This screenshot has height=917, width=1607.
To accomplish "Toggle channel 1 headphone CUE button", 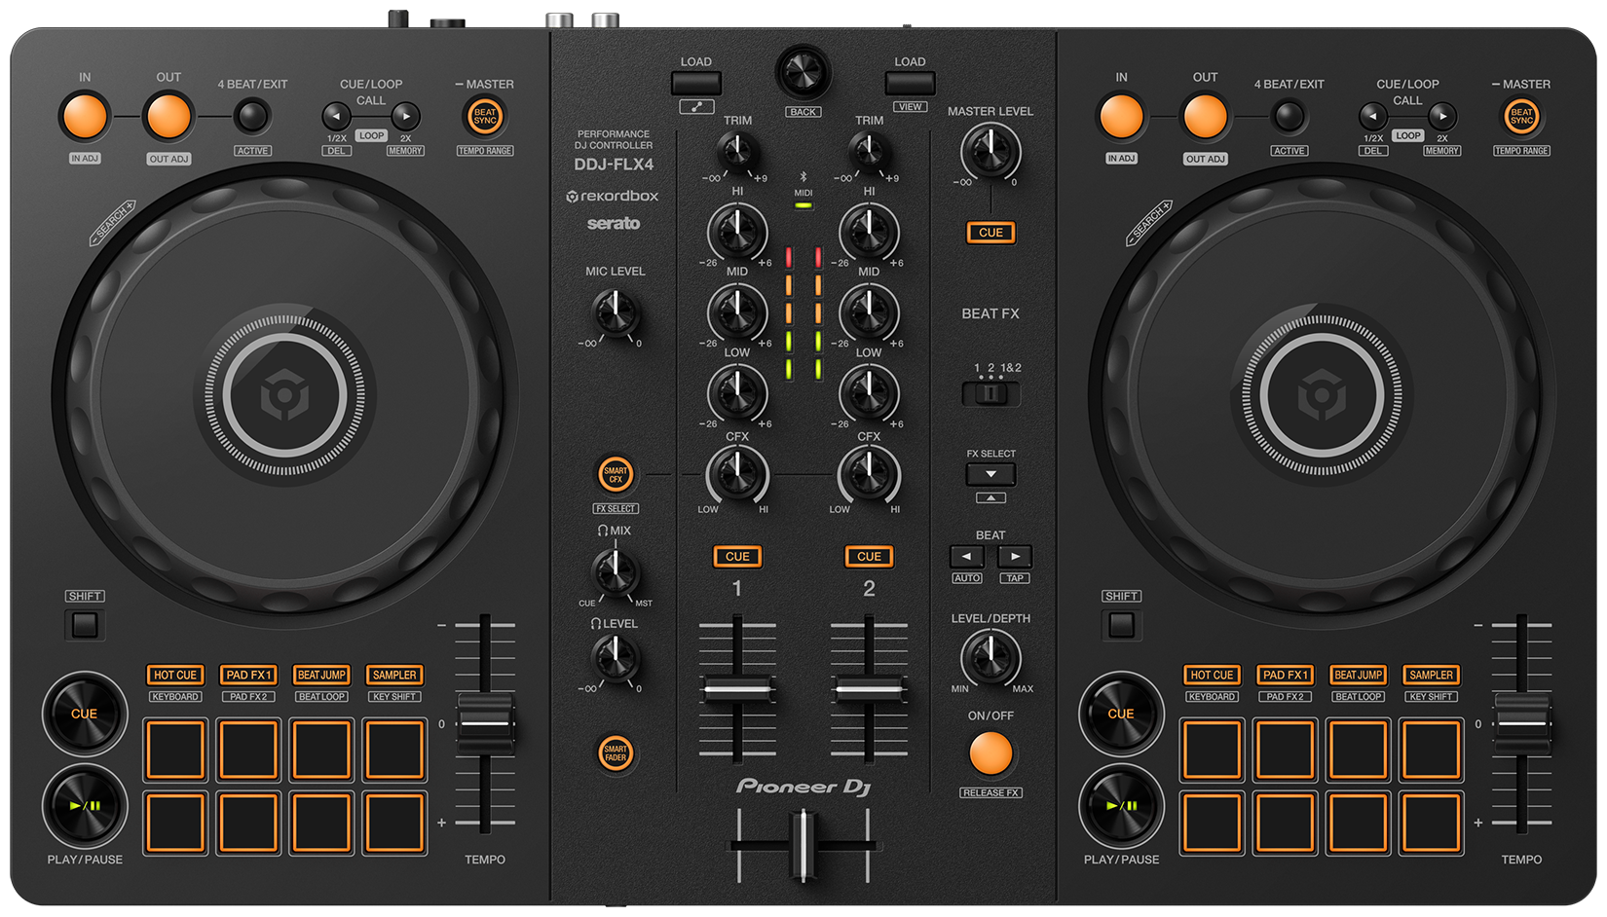I will pos(737,557).
